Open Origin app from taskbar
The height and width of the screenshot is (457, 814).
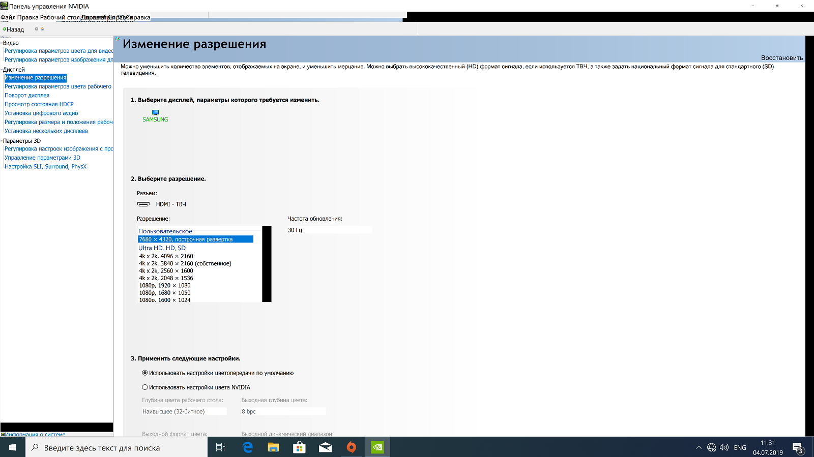pyautogui.click(x=352, y=447)
